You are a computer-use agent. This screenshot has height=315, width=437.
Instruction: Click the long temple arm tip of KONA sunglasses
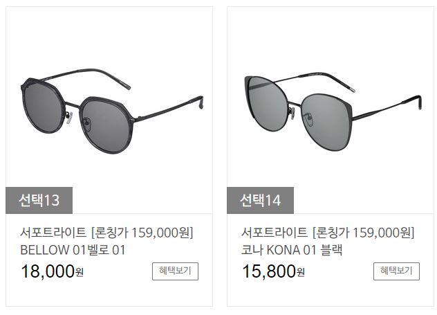click(418, 102)
